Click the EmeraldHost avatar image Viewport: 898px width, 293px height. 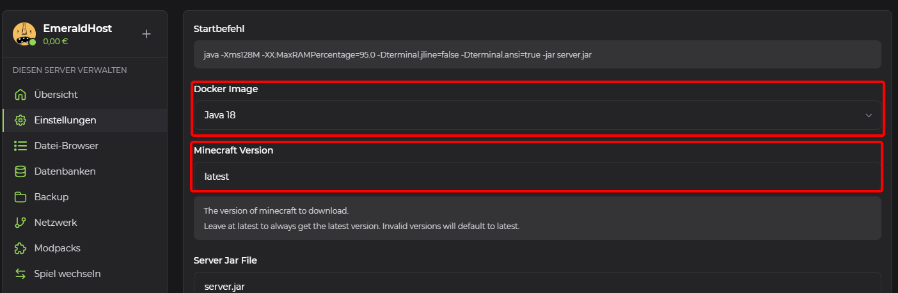point(24,34)
